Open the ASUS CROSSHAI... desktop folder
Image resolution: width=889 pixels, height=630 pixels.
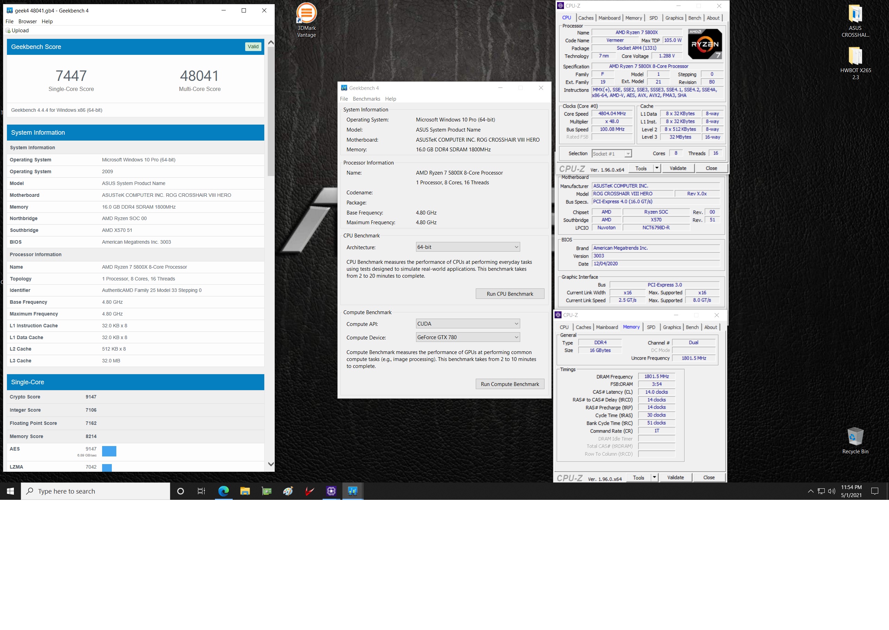[855, 20]
